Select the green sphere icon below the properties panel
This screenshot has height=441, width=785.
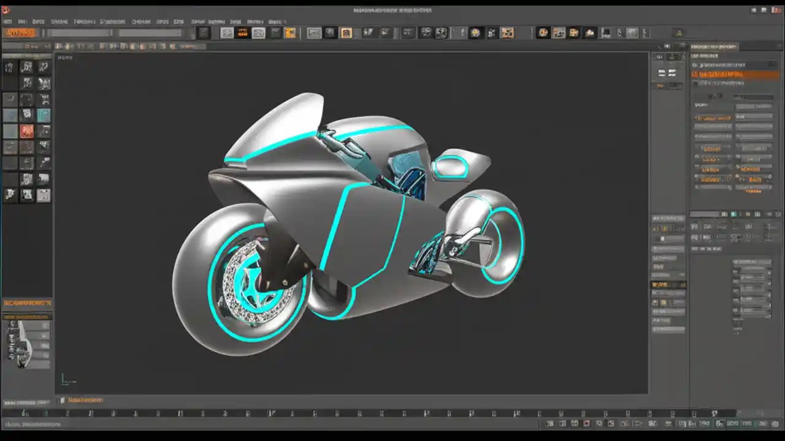(734, 213)
